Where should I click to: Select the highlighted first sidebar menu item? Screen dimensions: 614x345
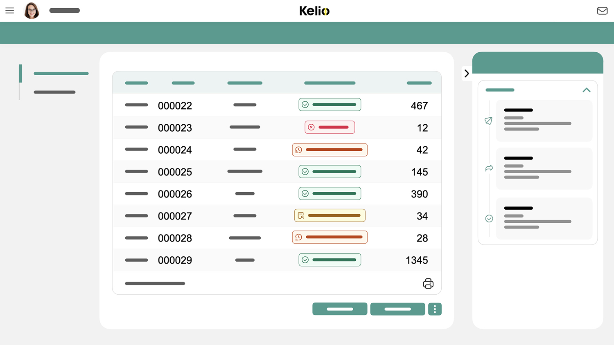61,74
